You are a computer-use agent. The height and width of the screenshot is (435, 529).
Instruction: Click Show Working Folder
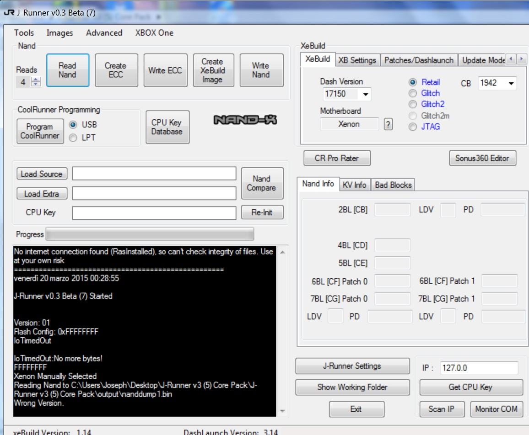point(352,387)
